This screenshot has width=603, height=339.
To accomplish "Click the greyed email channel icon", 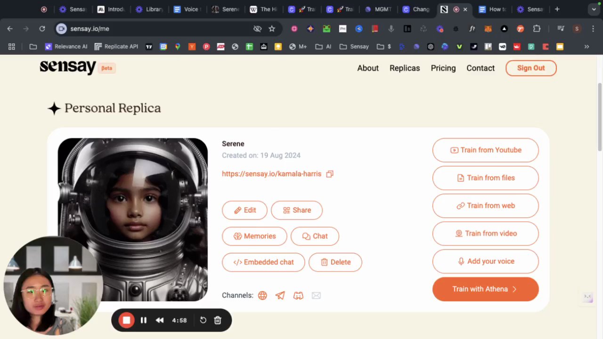I will pyautogui.click(x=316, y=296).
